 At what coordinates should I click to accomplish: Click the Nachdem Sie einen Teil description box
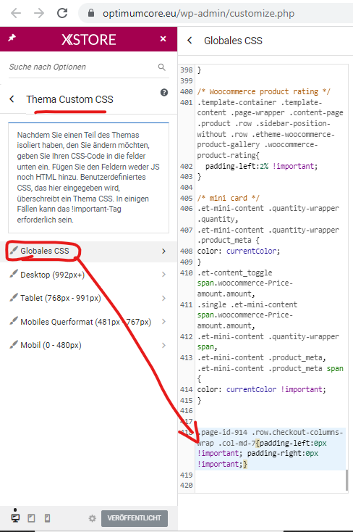[x=88, y=178]
